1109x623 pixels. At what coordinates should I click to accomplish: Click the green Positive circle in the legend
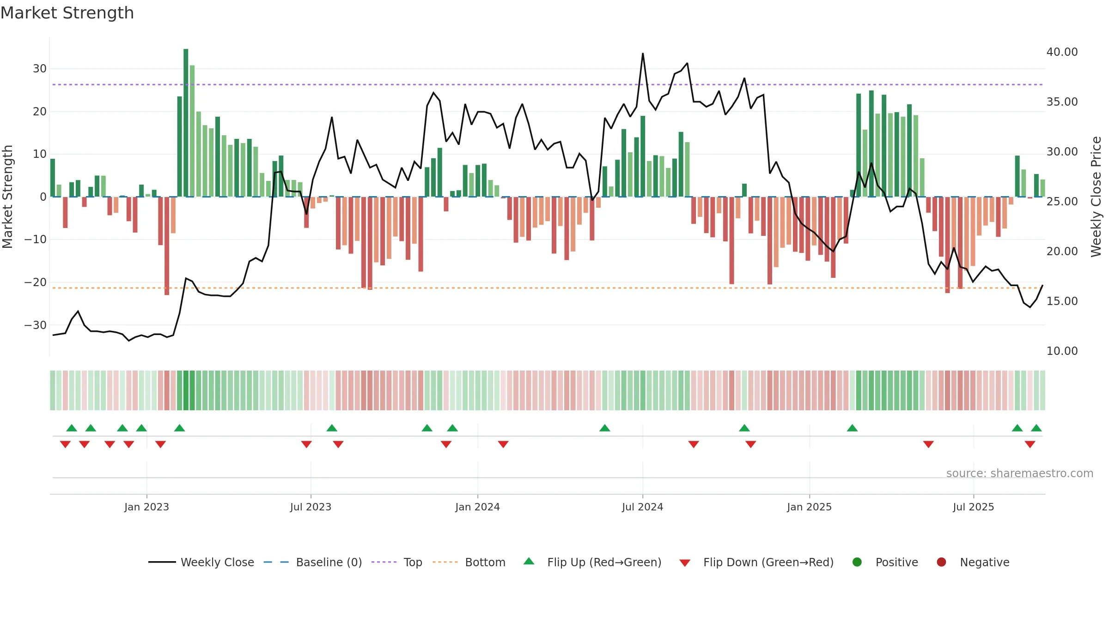click(857, 562)
